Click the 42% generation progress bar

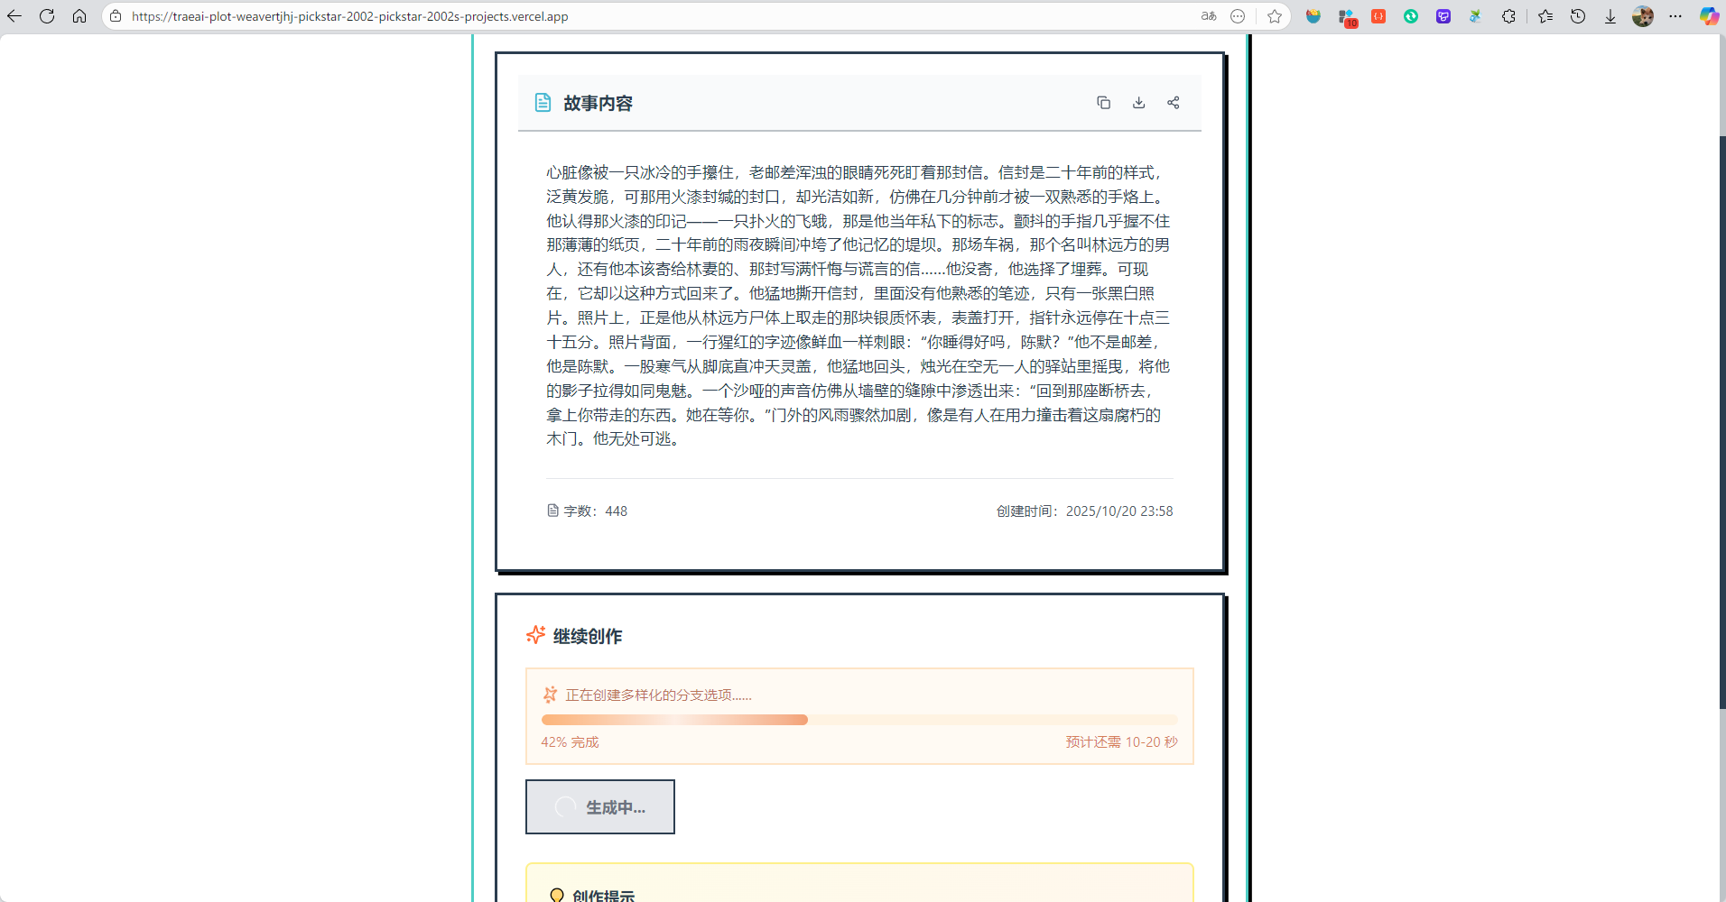[x=858, y=719]
